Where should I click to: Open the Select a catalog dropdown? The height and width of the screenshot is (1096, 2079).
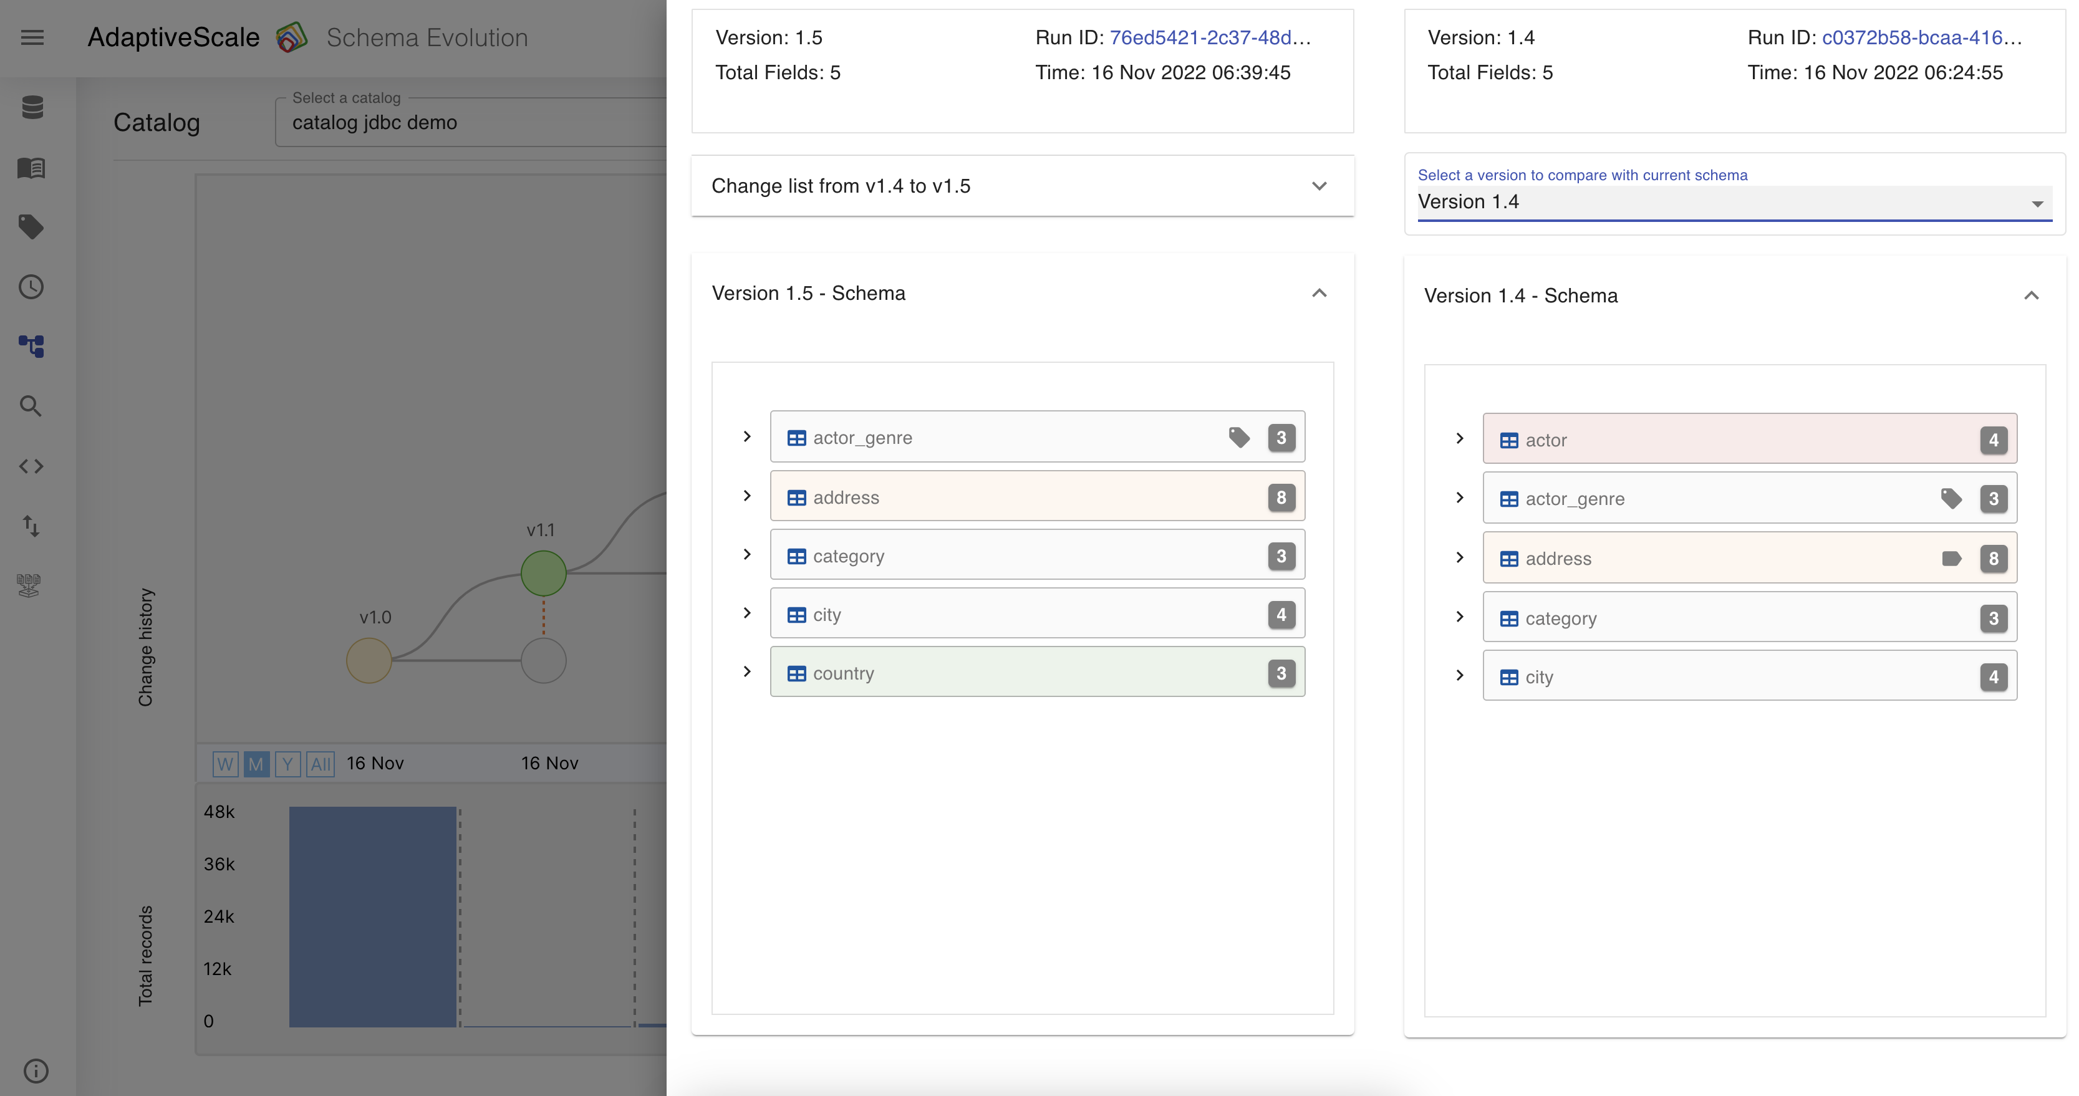tap(471, 123)
